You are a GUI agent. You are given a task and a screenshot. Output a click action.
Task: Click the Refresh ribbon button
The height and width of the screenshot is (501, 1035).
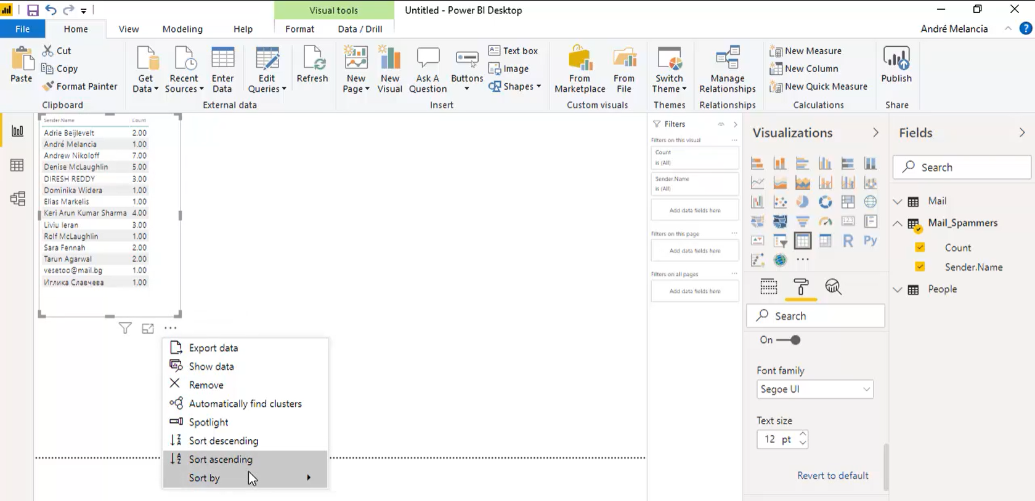point(312,65)
